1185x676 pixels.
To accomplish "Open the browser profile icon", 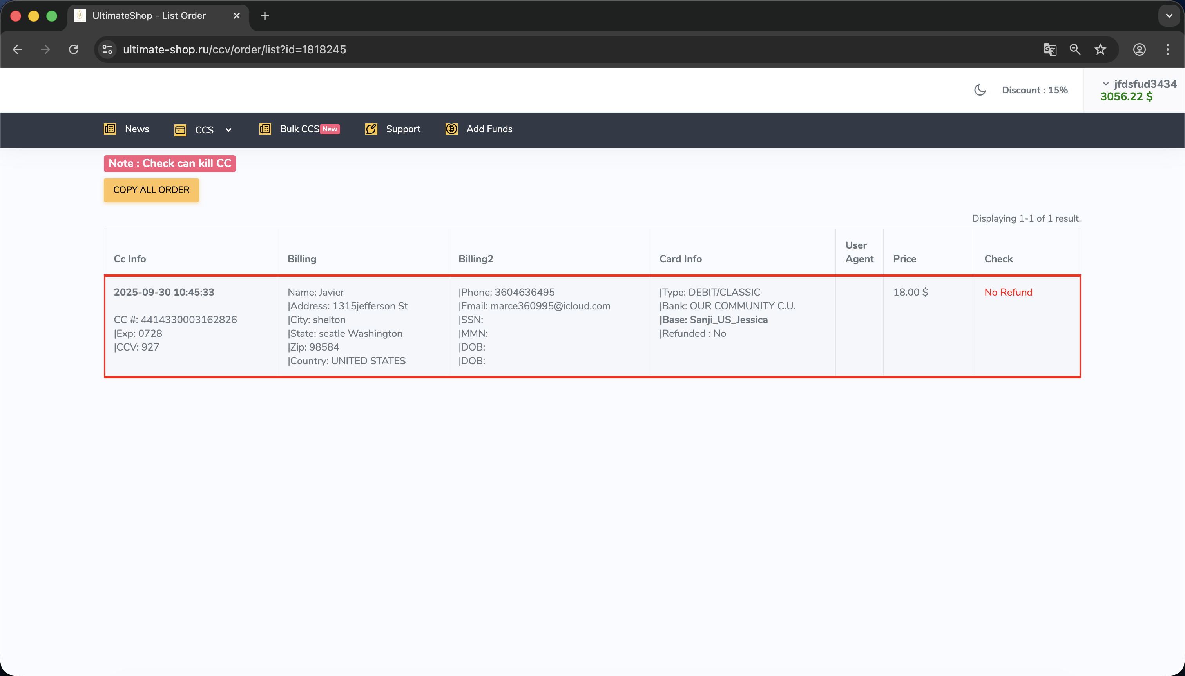I will pos(1140,50).
